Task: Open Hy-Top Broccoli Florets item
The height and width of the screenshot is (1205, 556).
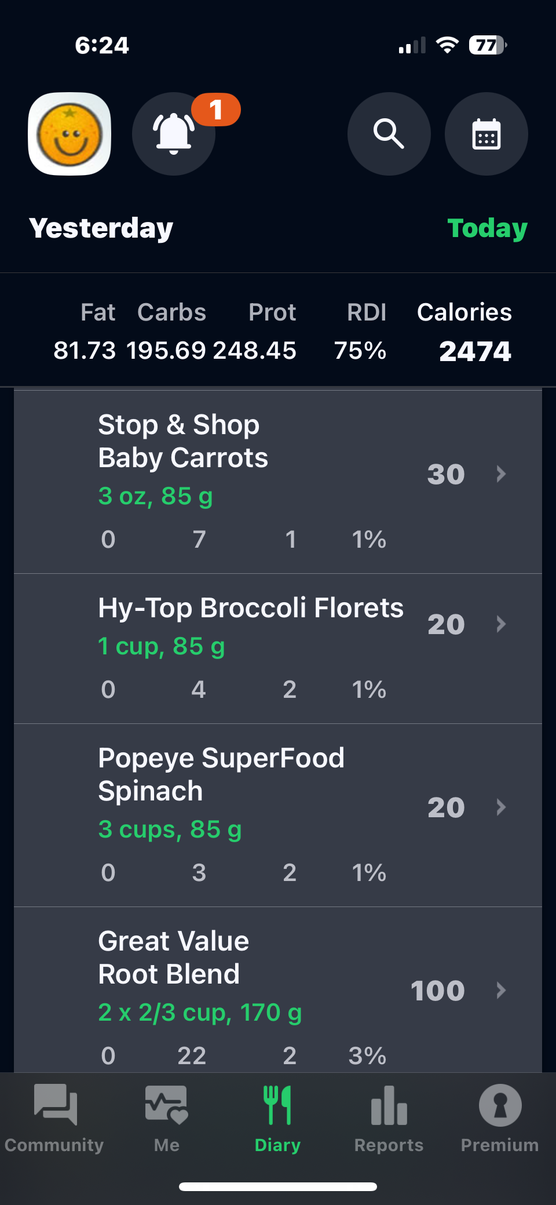Action: coord(250,609)
